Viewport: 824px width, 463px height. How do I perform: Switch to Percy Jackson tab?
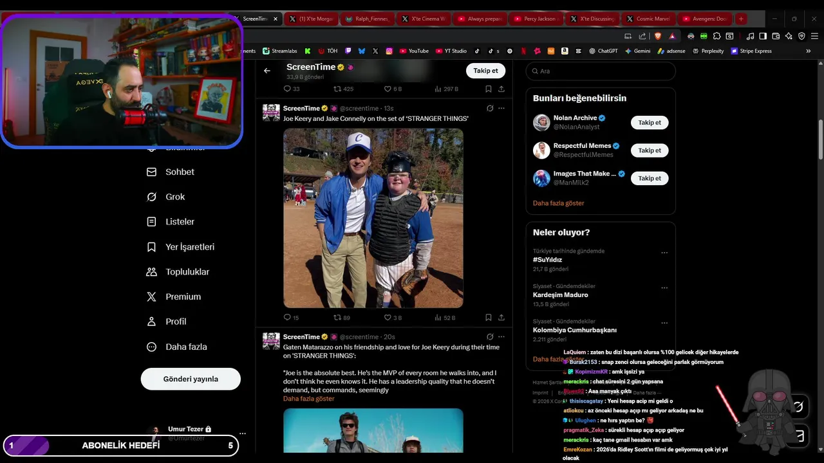(x=536, y=19)
